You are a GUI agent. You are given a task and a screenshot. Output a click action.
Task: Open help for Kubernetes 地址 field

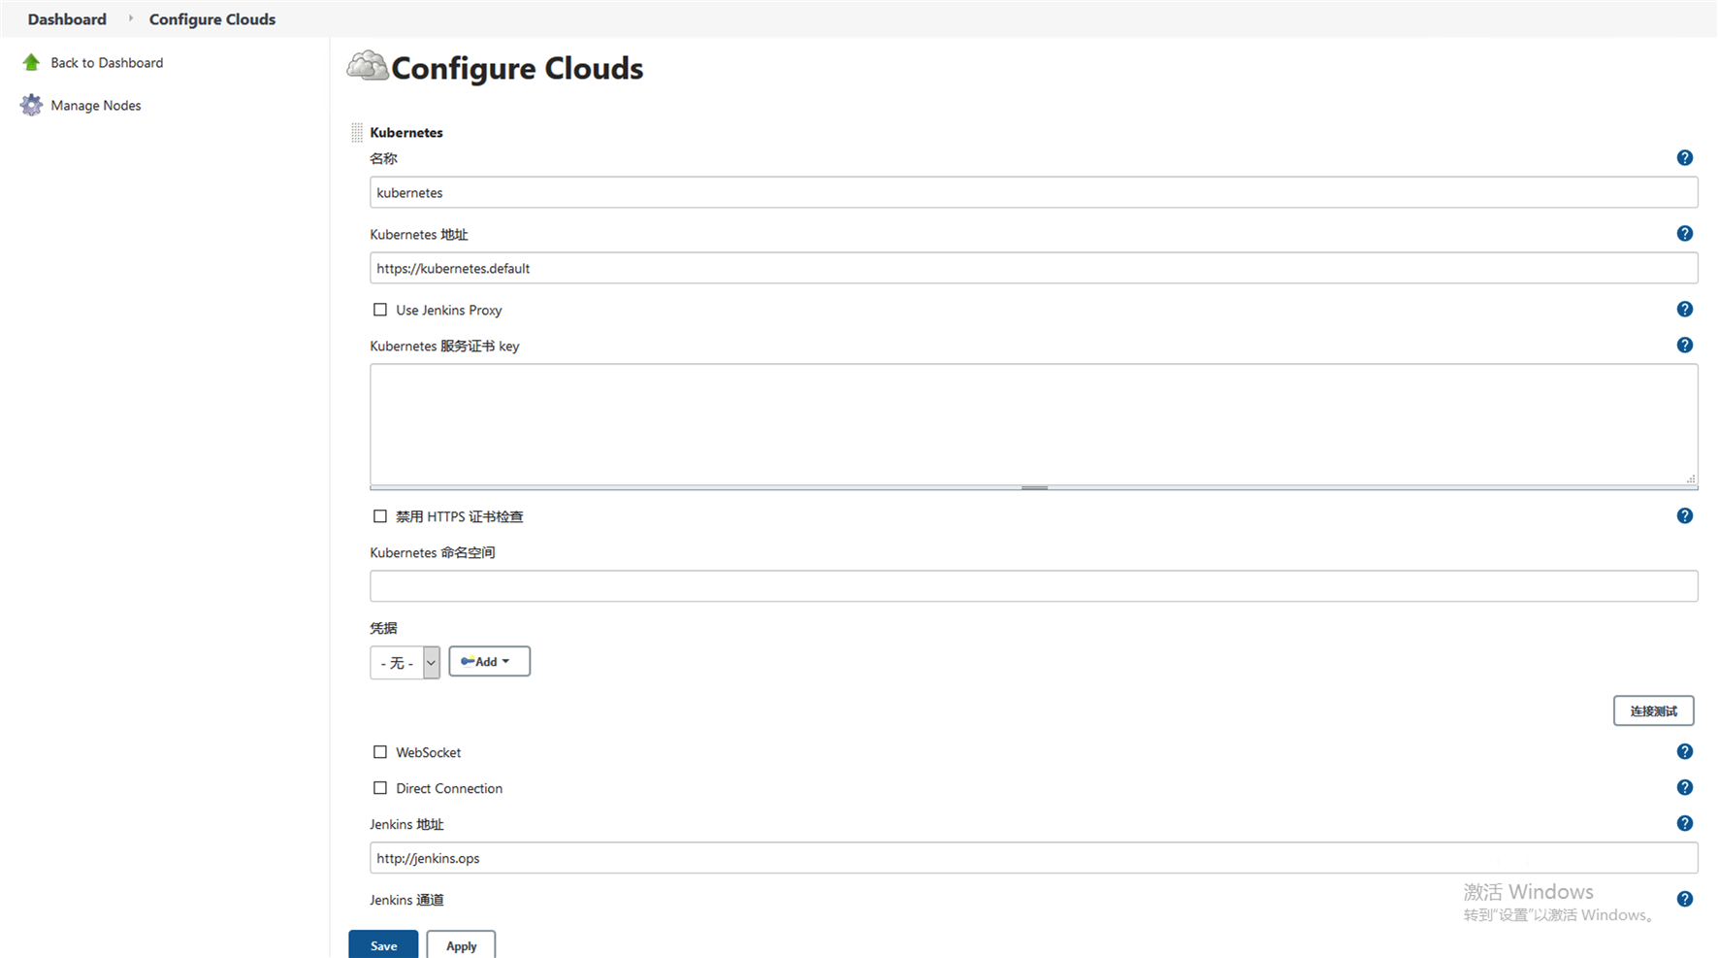coord(1684,234)
